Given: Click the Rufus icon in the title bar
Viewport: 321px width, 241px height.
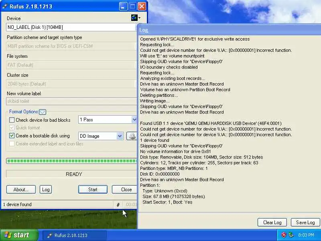Looking at the screenshot, I should (5, 6).
